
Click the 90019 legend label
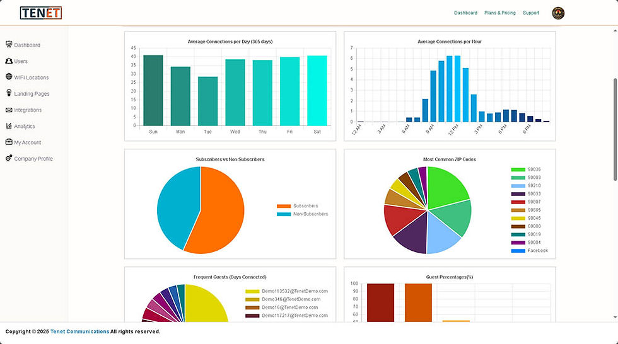(535, 234)
